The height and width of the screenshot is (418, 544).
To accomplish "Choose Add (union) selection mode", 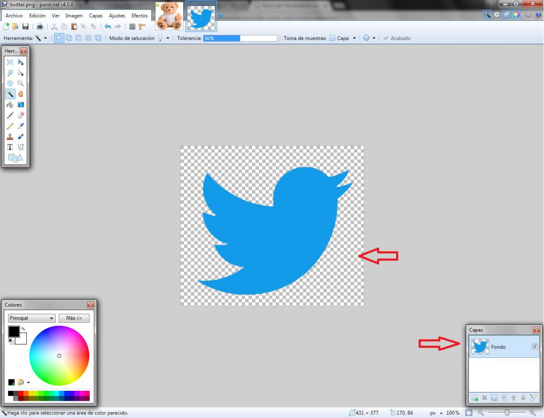I will (69, 38).
